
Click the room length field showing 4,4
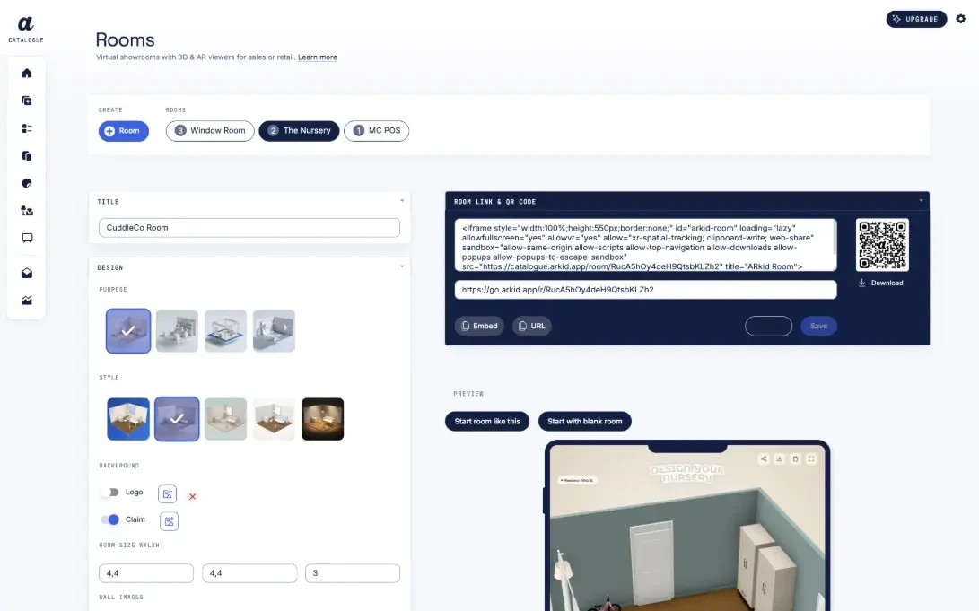tap(249, 573)
